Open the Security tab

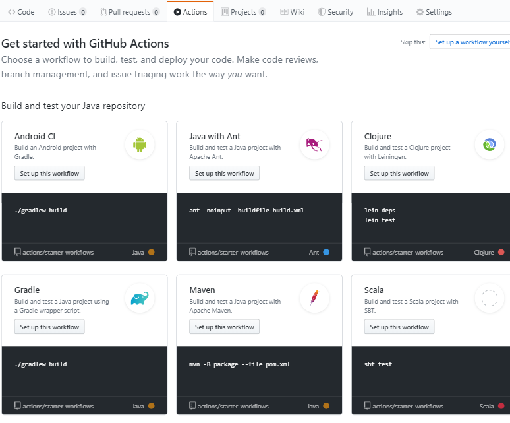335,12
